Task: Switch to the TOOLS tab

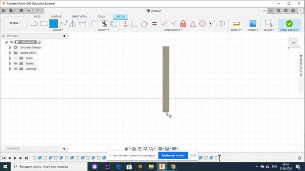Action: [x=101, y=17]
